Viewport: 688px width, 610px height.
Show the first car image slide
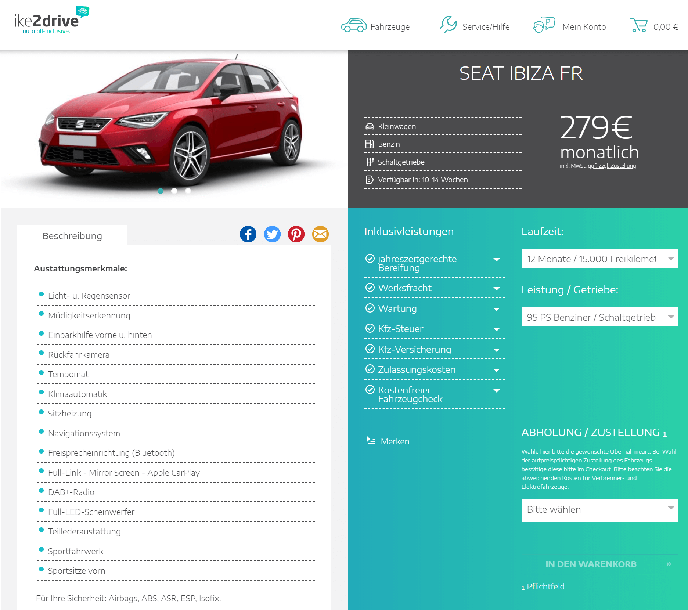[x=161, y=191]
